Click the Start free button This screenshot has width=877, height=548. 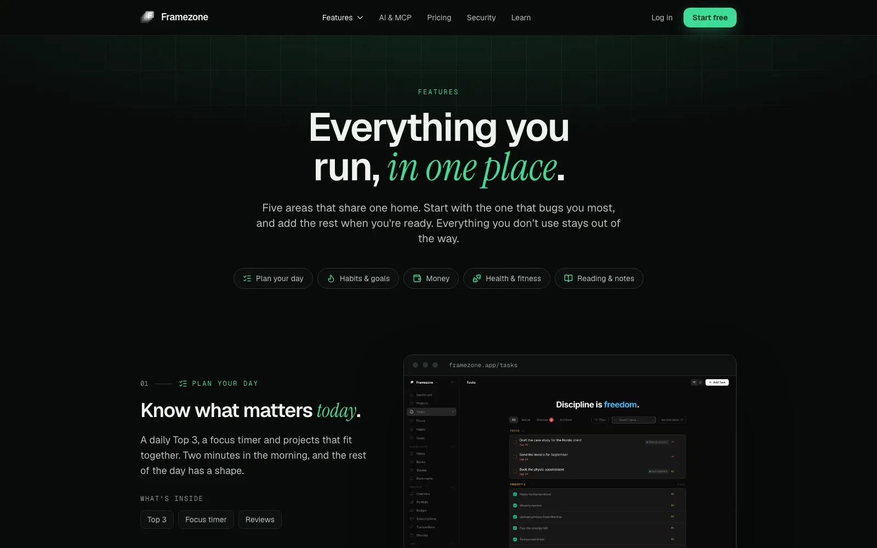point(710,18)
